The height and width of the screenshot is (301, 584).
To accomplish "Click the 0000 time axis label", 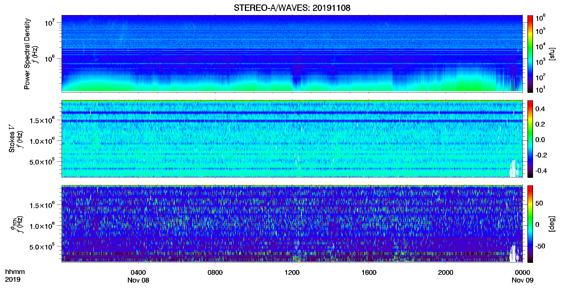I will 522,272.
